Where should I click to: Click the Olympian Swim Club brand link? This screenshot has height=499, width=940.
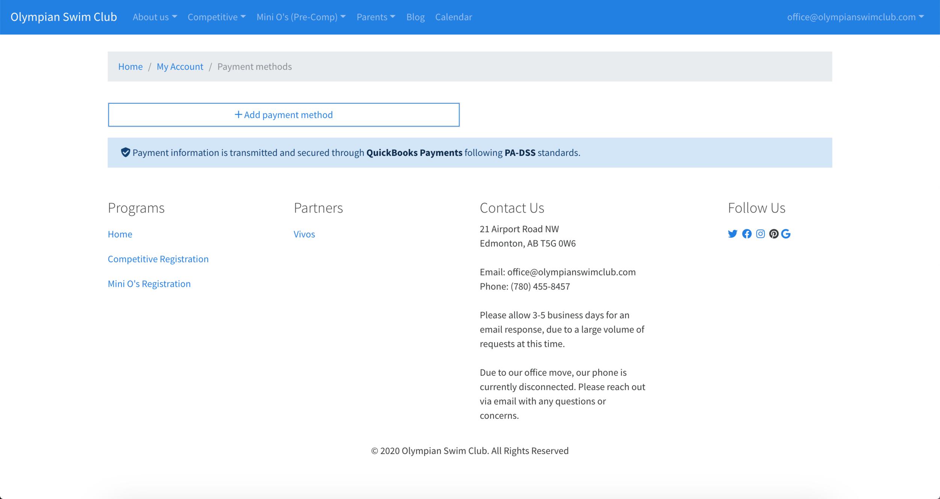pyautogui.click(x=64, y=17)
